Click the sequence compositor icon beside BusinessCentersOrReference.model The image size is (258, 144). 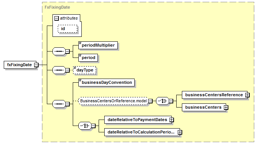click(59, 104)
